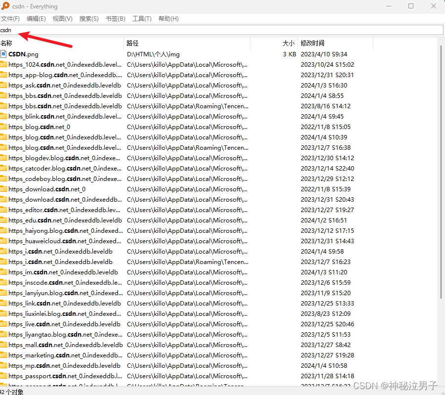Select https_bbs.csdn.net row dated 2023/8/16 S14:12
Screen dimensions: 445x395
point(187,106)
